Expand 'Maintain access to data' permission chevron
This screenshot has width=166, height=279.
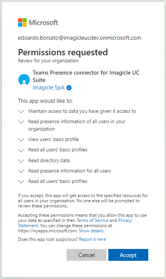[21, 112]
